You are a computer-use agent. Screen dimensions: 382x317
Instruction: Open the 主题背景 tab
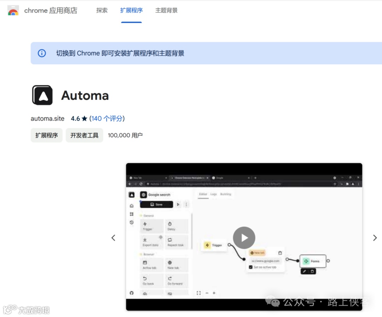click(166, 11)
